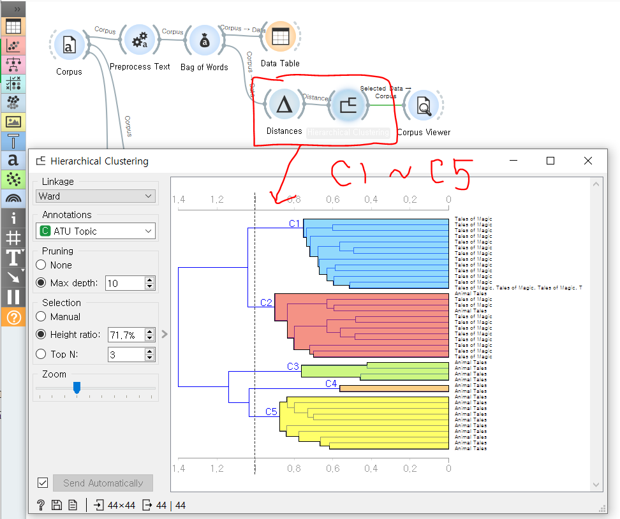Click the Top N spinner arrows
Screen dimensions: 620x519
tap(149, 355)
